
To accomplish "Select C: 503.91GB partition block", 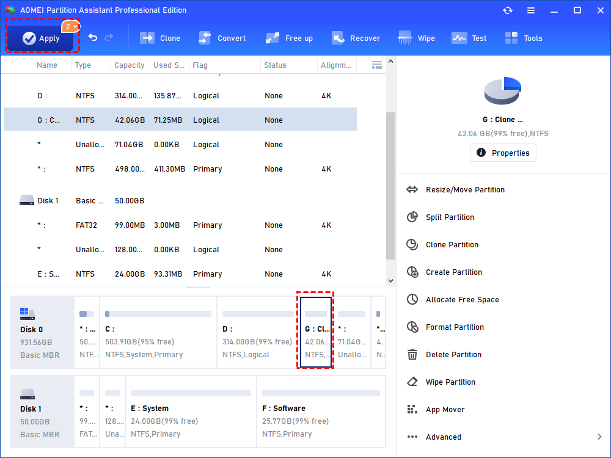I will (158, 332).
